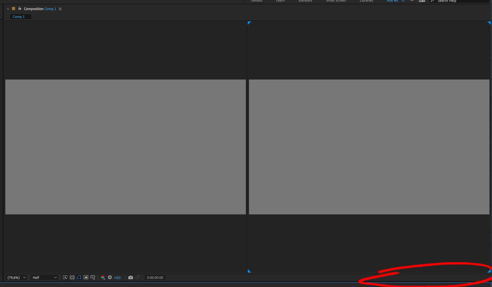This screenshot has height=287, width=492.
Task: Switch to the Libraries workspace
Action: (x=366, y=1)
